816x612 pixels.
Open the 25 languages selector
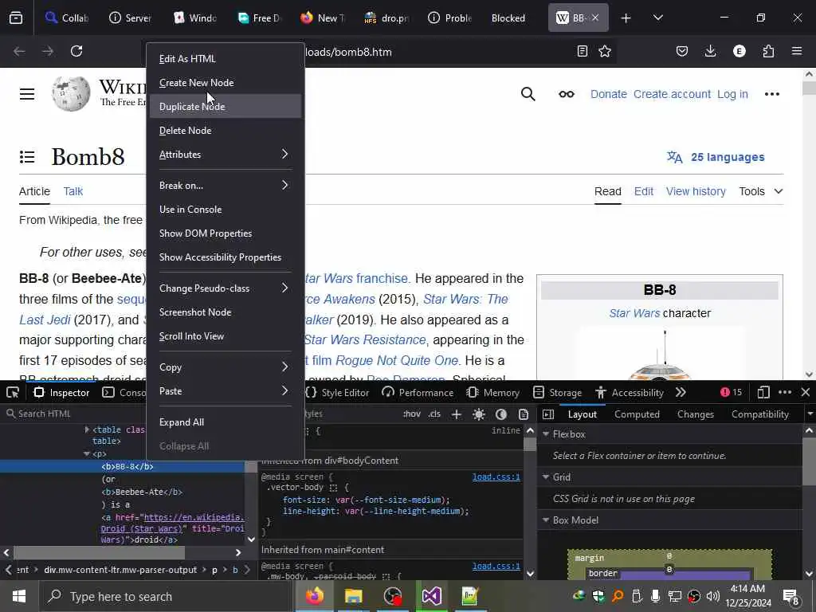(716, 157)
